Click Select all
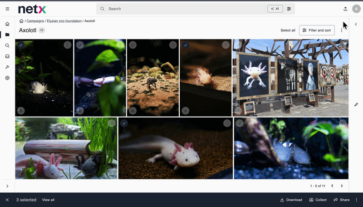 point(288,30)
